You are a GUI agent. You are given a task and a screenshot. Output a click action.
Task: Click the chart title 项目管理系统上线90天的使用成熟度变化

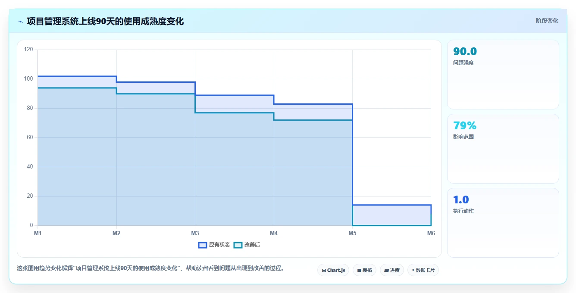click(105, 22)
